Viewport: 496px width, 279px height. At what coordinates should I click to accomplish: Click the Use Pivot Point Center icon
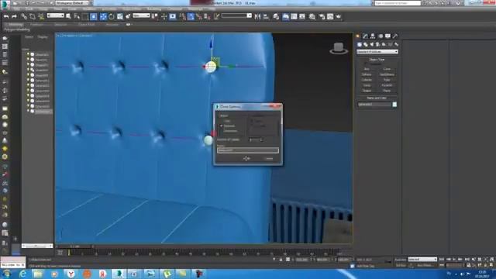tap(155, 16)
